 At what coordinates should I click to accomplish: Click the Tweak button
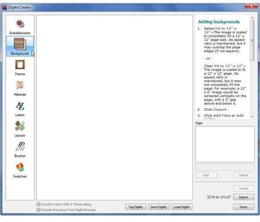[244, 188]
